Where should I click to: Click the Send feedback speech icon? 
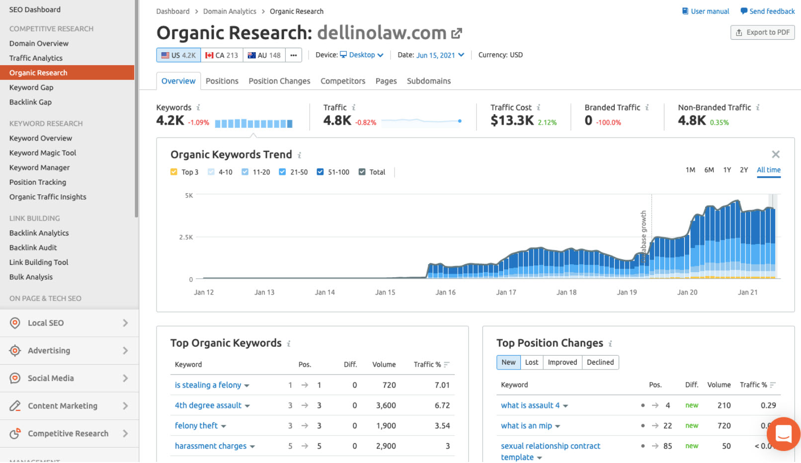[x=744, y=11]
